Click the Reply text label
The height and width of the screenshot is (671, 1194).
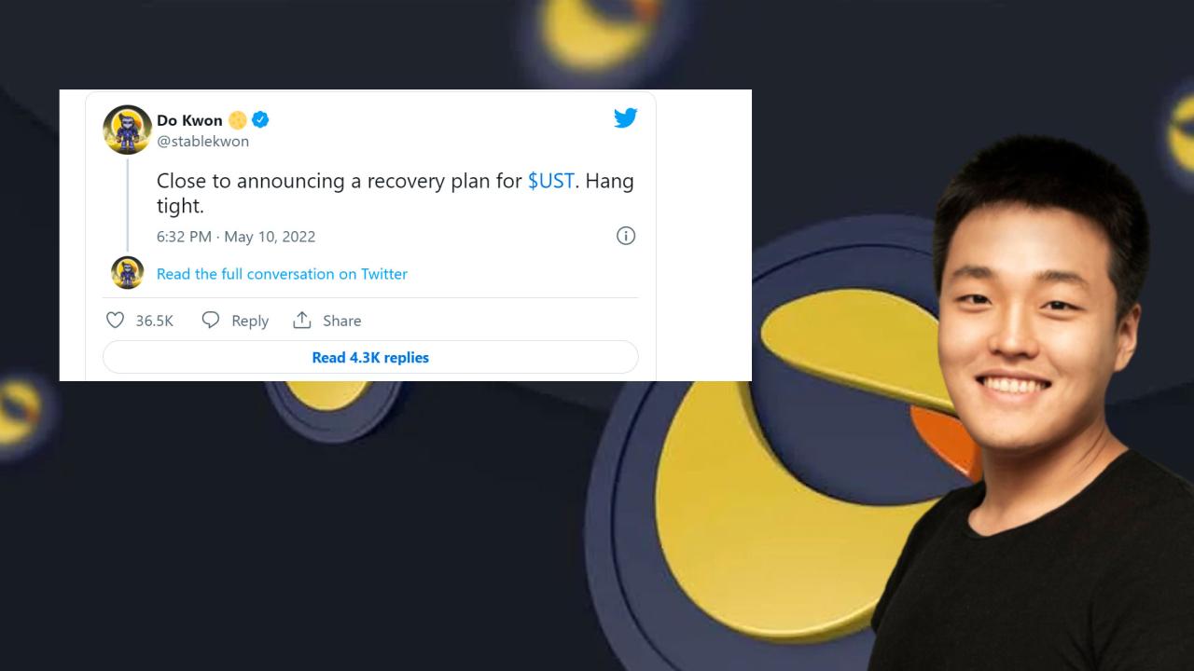tap(250, 321)
